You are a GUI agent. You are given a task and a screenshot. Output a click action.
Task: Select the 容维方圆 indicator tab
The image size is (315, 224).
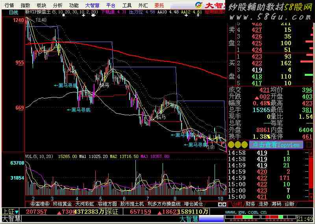(x=107, y=204)
